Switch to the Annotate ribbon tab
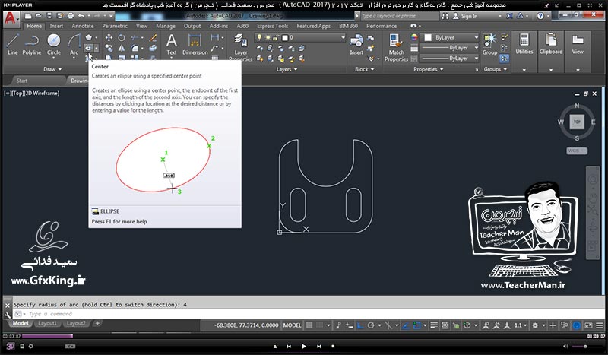The image size is (608, 355). pyautogui.click(x=83, y=26)
